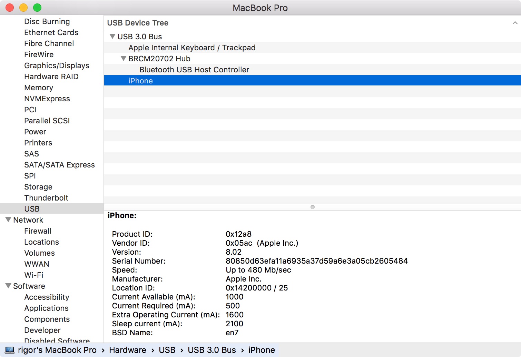
Task: Open Memory in the sidebar
Action: 39,88
